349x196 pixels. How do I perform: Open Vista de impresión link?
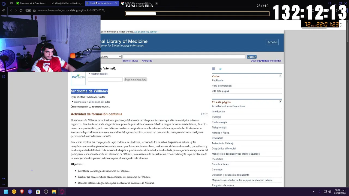tap(222, 86)
